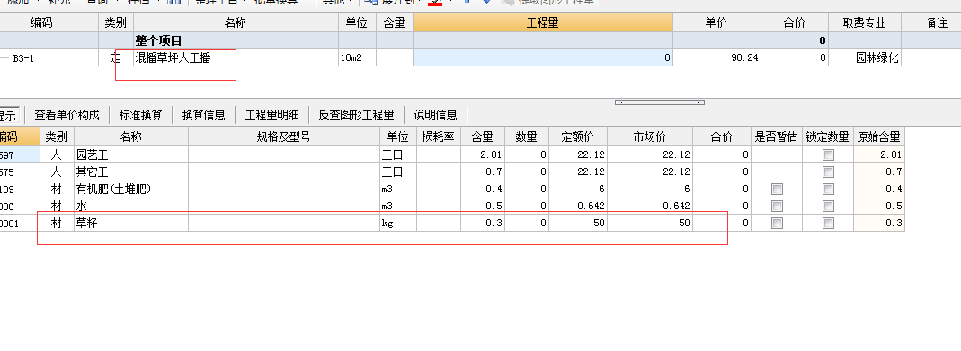
Task: Click the 数量 column header
Action: (x=527, y=137)
